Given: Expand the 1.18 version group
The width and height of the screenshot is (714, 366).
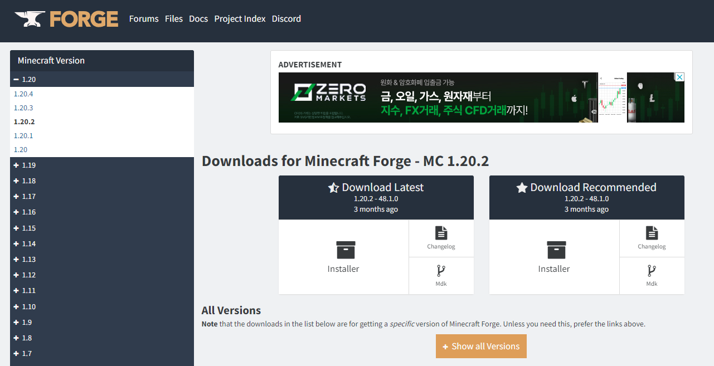Looking at the screenshot, I should pyautogui.click(x=102, y=181).
